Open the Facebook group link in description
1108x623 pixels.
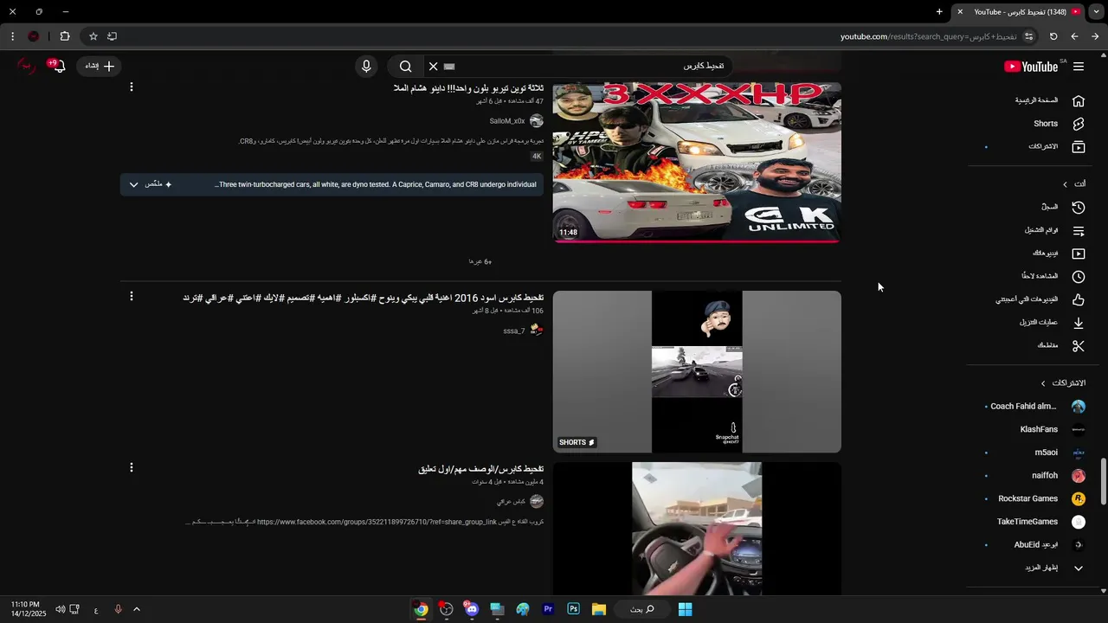tap(377, 522)
